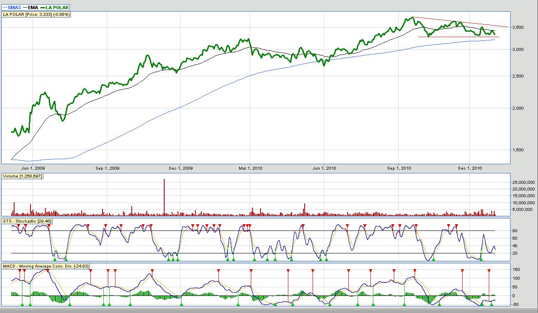Click rightmost red marker in Stochastic panel
The height and width of the screenshot is (313, 538).
coord(456,225)
